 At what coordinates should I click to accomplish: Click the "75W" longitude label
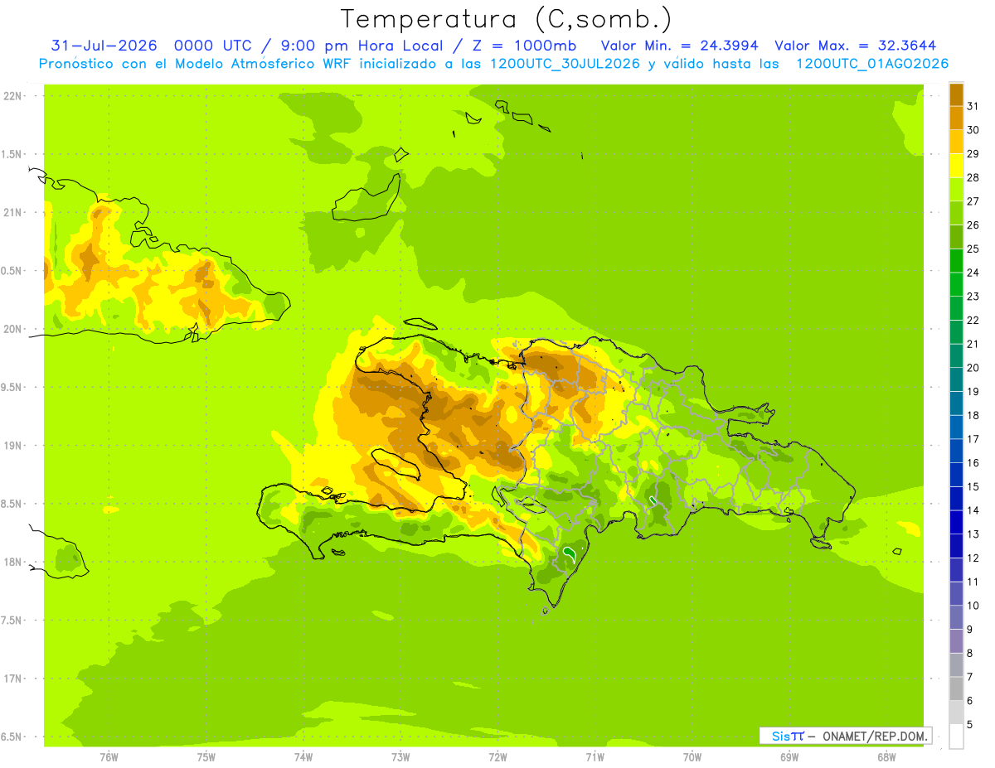206,757
